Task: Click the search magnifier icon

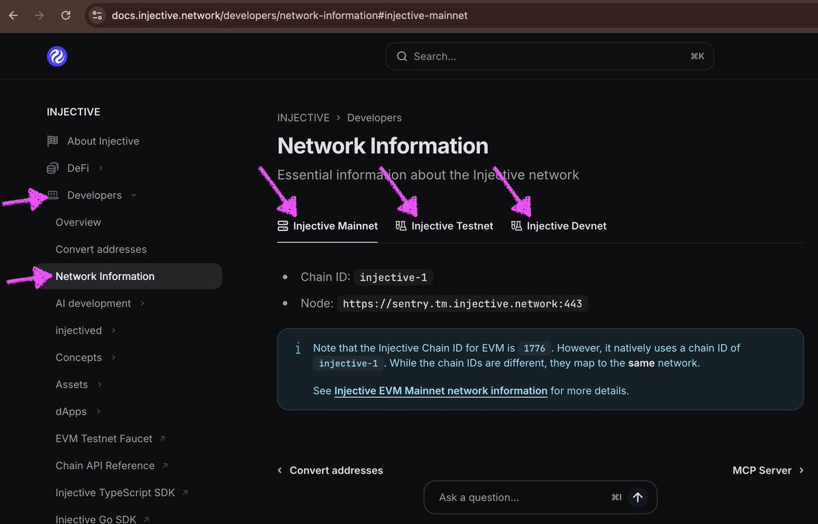Action: (402, 57)
